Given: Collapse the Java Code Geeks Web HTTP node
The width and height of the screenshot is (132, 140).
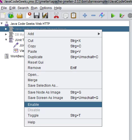Looking at the screenshot, I should click(2, 23).
